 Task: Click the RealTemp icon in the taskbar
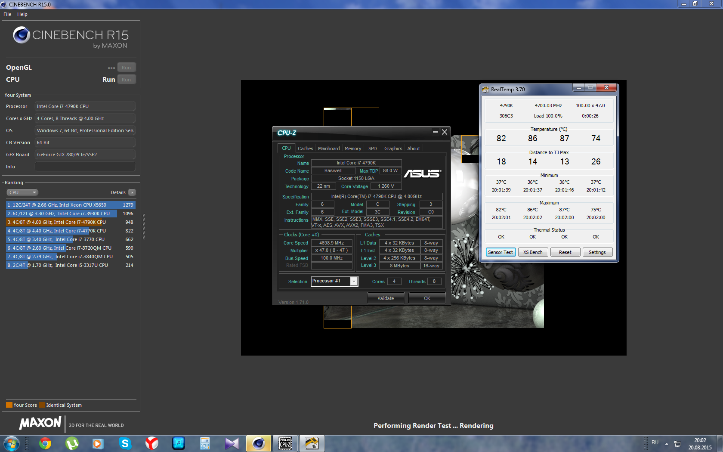[312, 443]
